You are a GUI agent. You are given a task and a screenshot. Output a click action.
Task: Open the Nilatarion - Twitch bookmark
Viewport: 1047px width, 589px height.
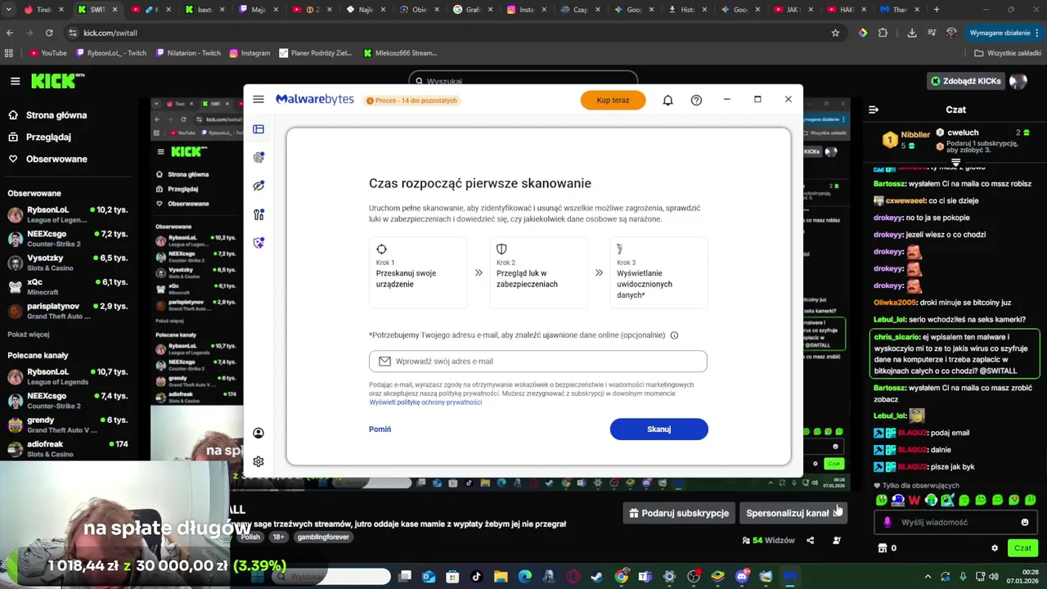pos(189,53)
